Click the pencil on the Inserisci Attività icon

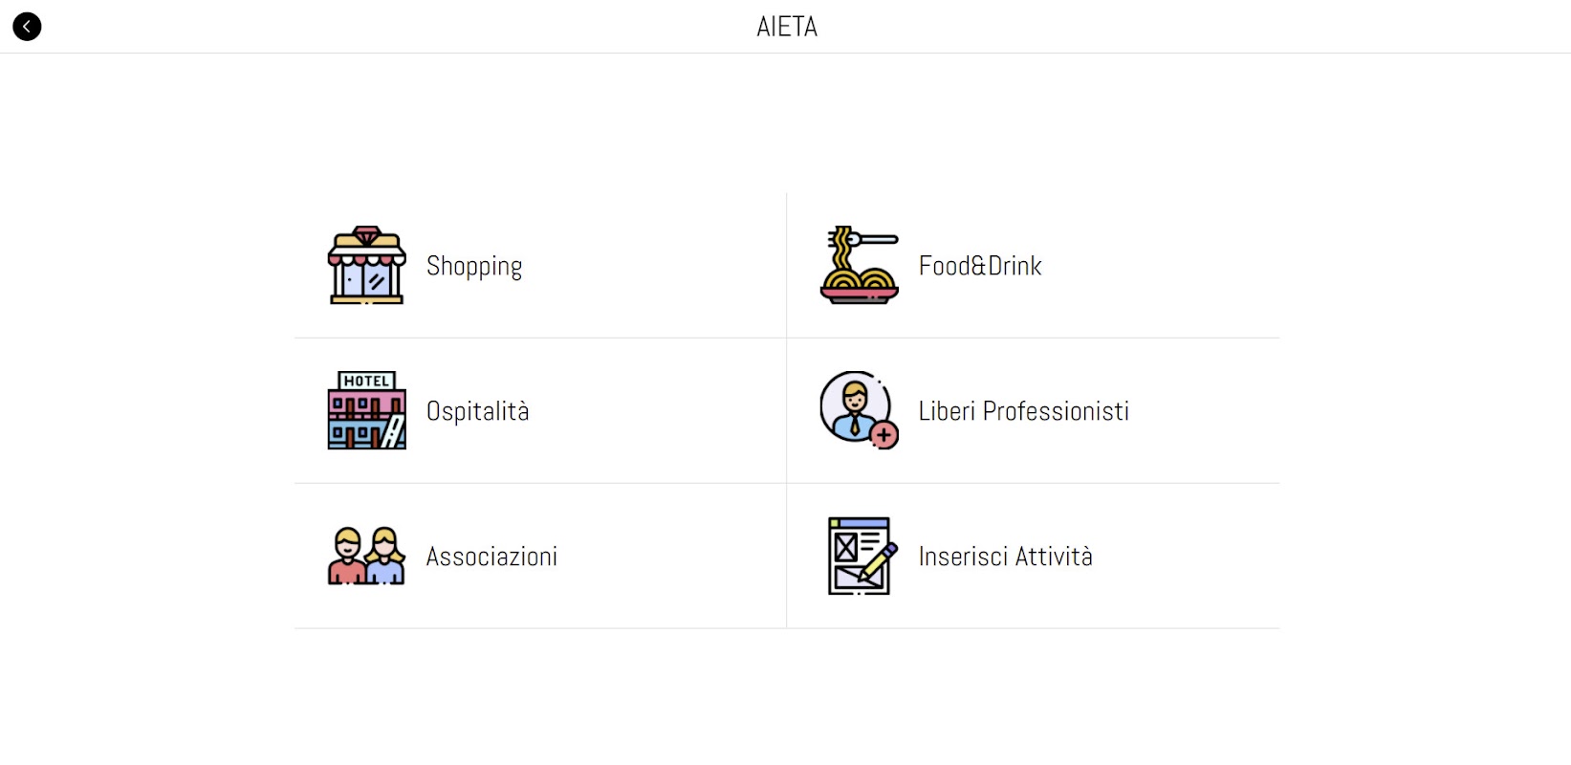pyautogui.click(x=880, y=561)
